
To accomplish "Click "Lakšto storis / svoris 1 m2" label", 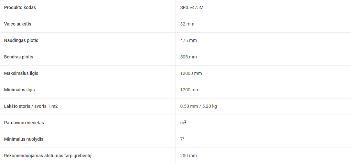I will click(31, 106).
